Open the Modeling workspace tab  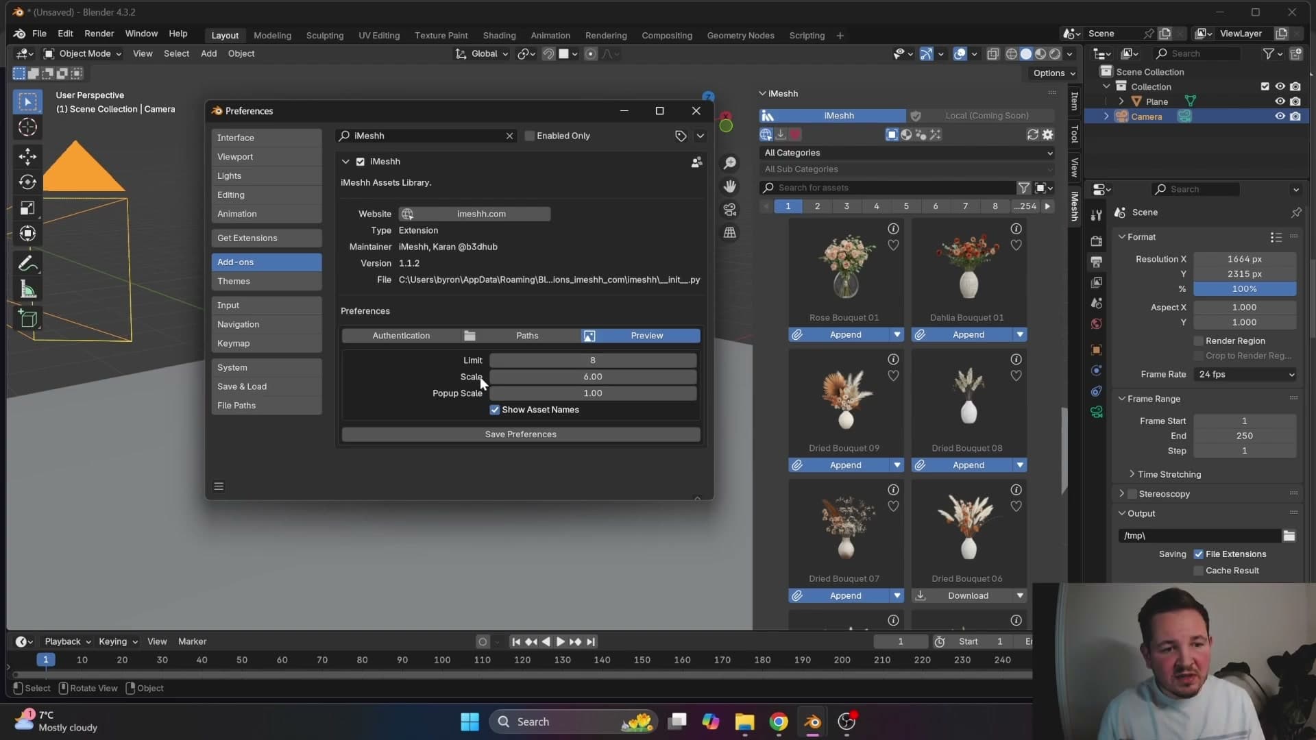pos(272,35)
